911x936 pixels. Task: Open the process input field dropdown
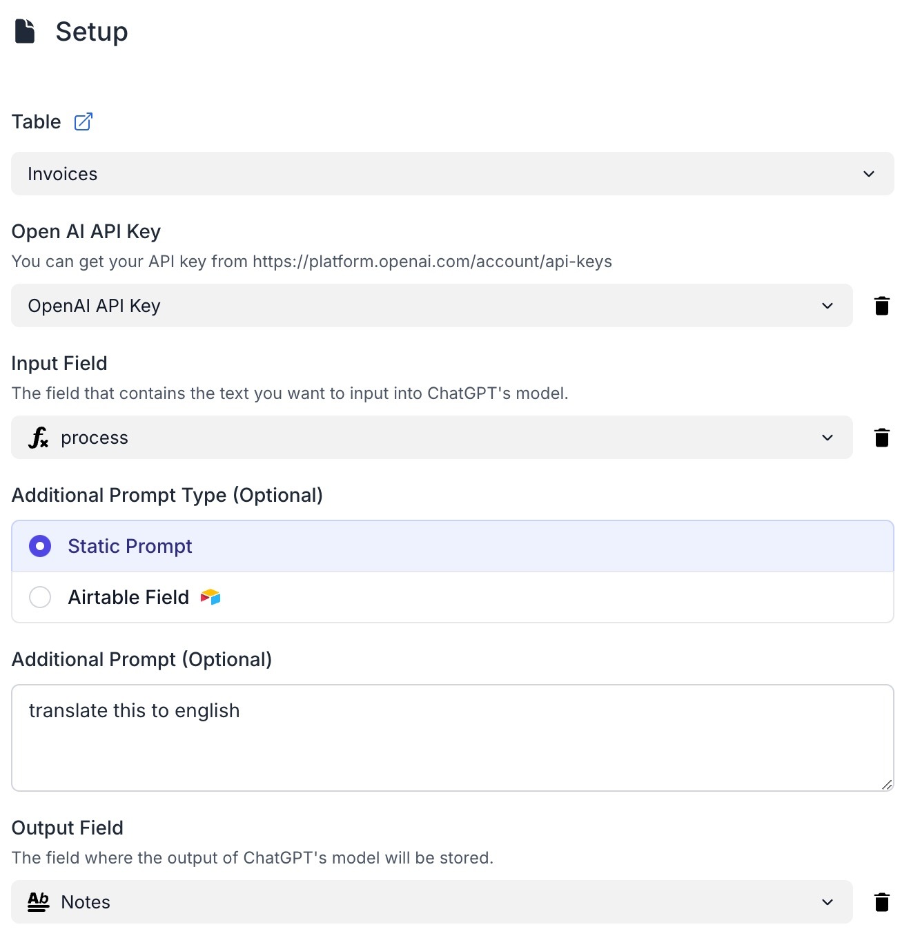[x=432, y=438]
